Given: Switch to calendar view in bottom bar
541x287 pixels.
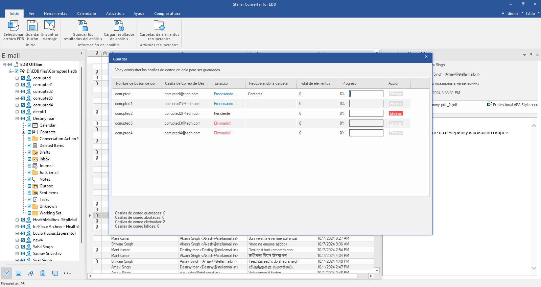Looking at the screenshot, I should point(19,273).
